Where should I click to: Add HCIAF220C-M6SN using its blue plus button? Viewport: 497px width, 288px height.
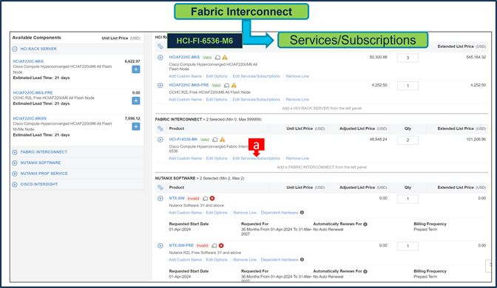[x=135, y=126]
